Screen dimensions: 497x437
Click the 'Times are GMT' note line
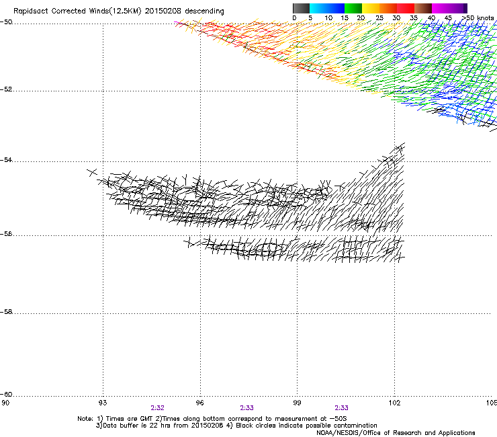(212, 419)
